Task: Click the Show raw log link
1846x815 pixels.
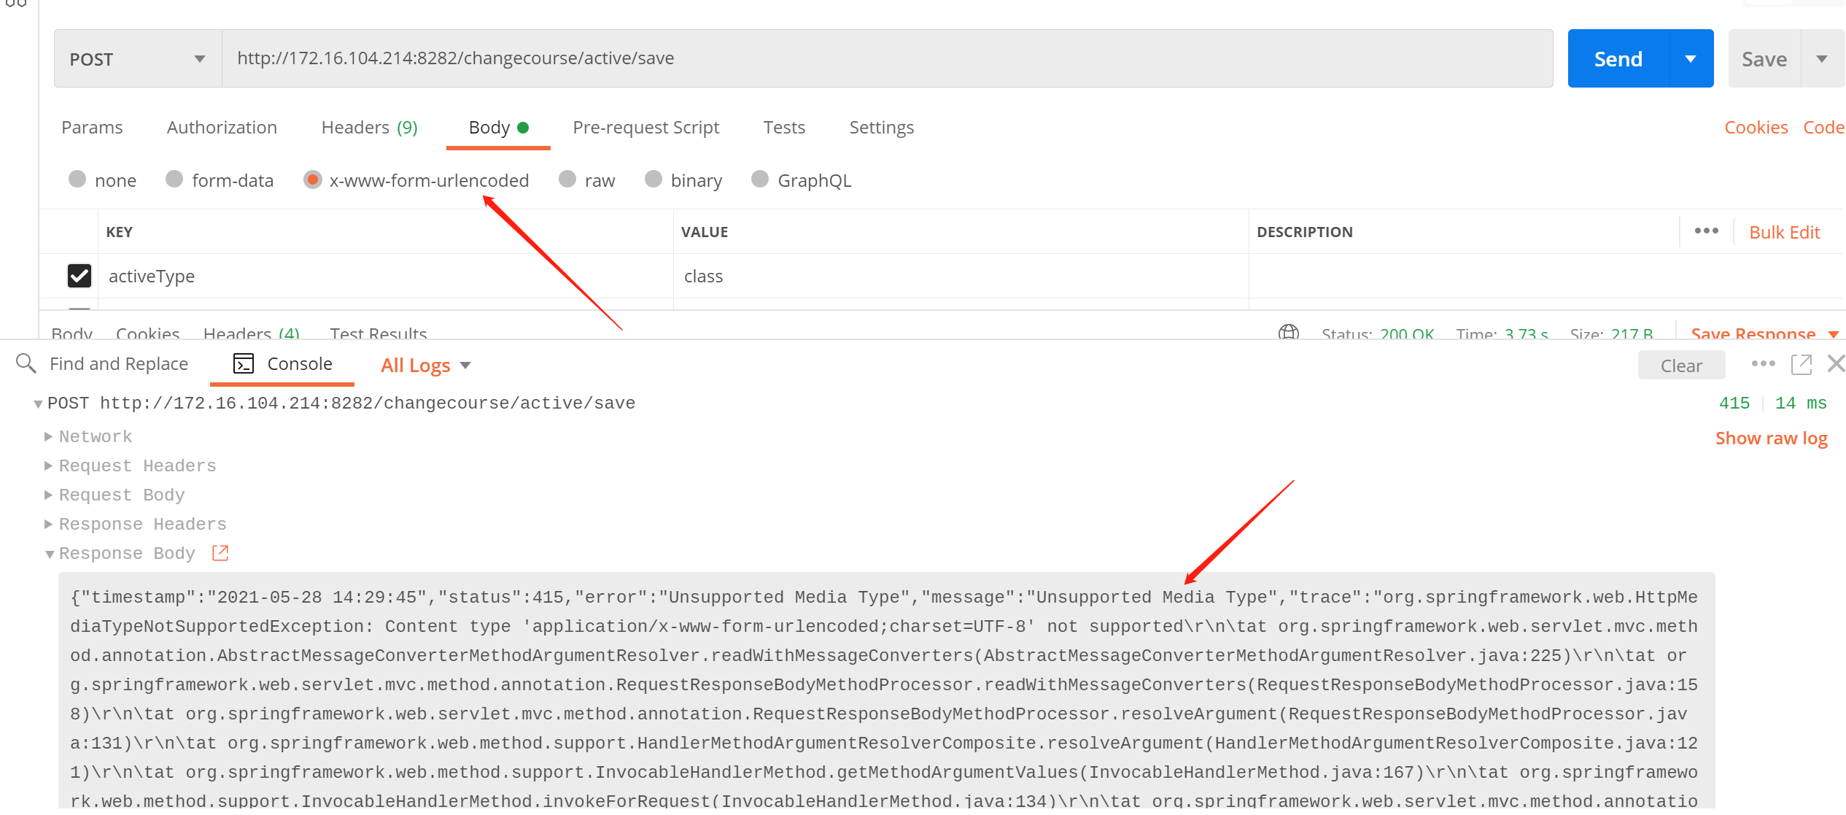Action: (1770, 439)
